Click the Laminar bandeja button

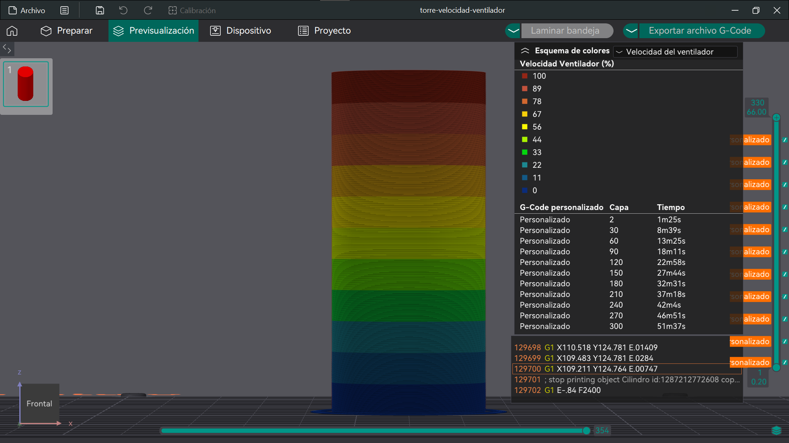(567, 31)
